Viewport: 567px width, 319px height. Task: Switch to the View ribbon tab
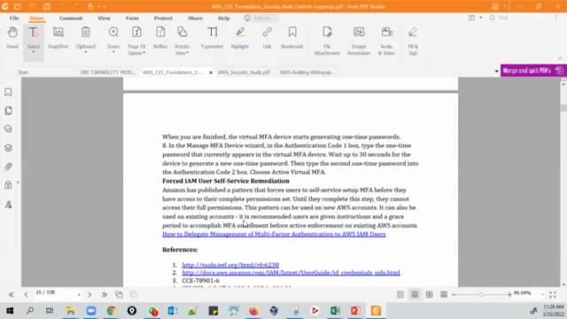104,18
